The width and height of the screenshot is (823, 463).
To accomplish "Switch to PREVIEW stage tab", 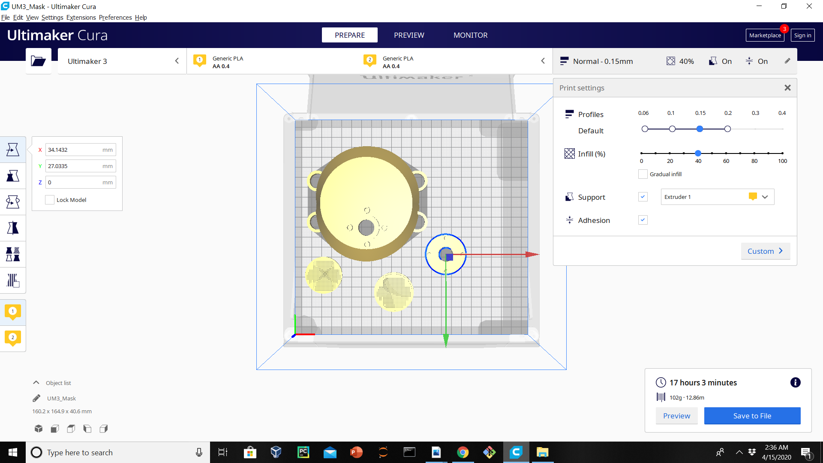I will [x=409, y=35].
